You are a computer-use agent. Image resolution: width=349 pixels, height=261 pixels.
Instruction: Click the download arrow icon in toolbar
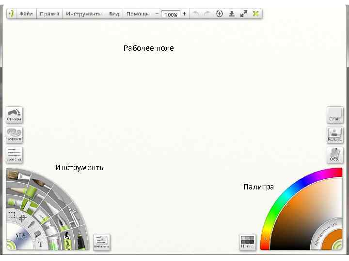232,14
